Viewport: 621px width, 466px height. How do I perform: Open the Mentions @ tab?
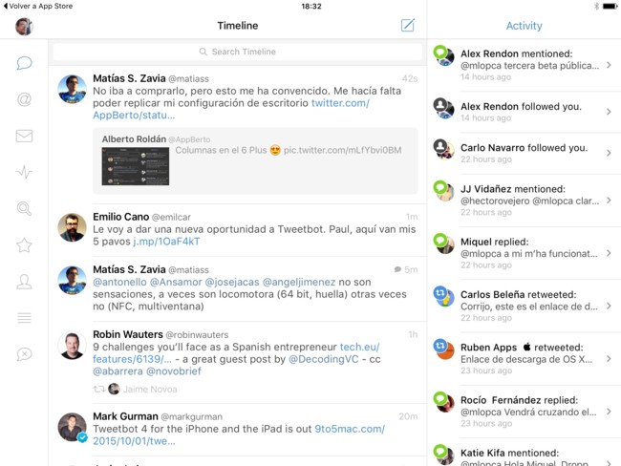[x=24, y=99]
